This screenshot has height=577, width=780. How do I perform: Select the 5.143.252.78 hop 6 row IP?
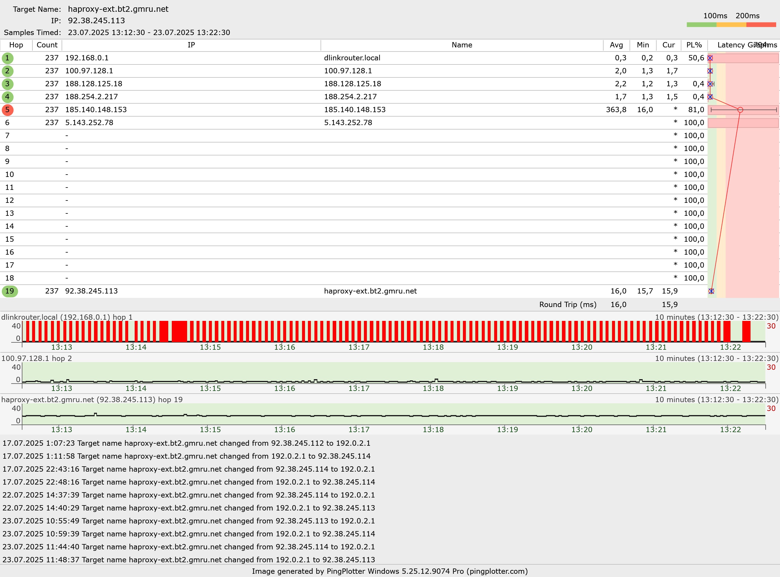[89, 122]
